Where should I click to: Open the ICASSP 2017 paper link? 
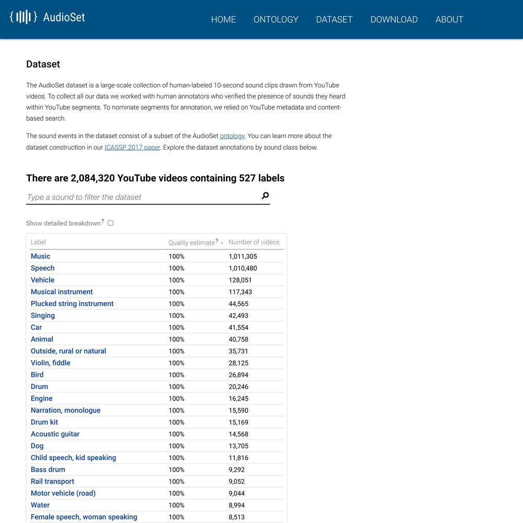pyautogui.click(x=132, y=147)
